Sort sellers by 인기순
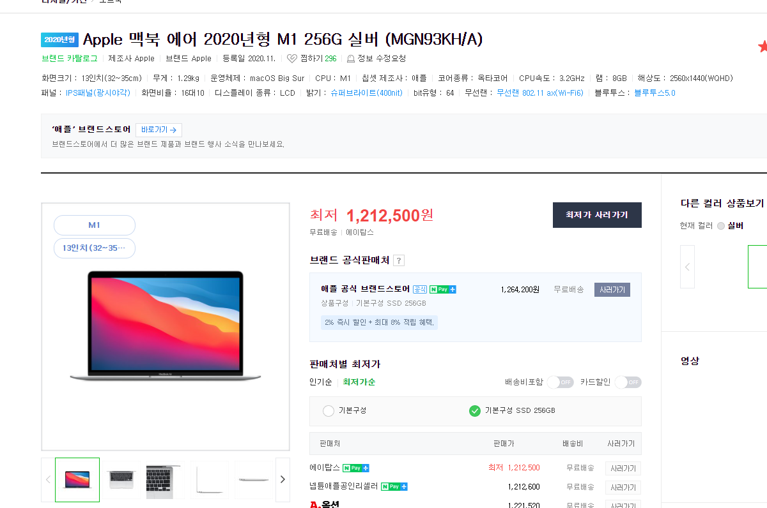Screen dimensions: 767x508 coord(321,382)
